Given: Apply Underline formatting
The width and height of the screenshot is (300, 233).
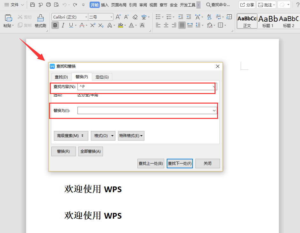Looking at the screenshot, I should 71,25.
